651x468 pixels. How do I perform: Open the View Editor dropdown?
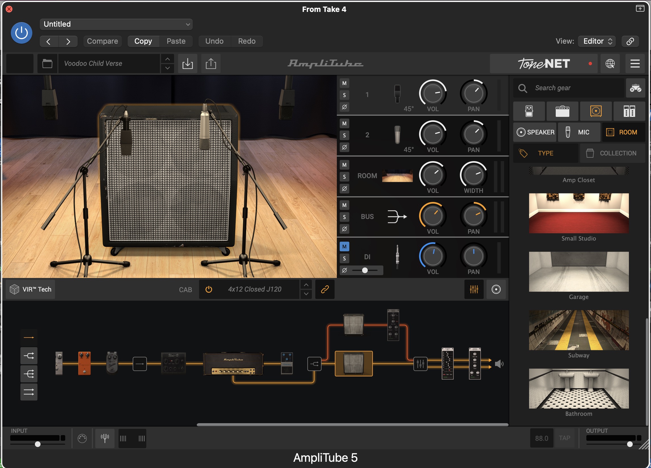pyautogui.click(x=597, y=41)
